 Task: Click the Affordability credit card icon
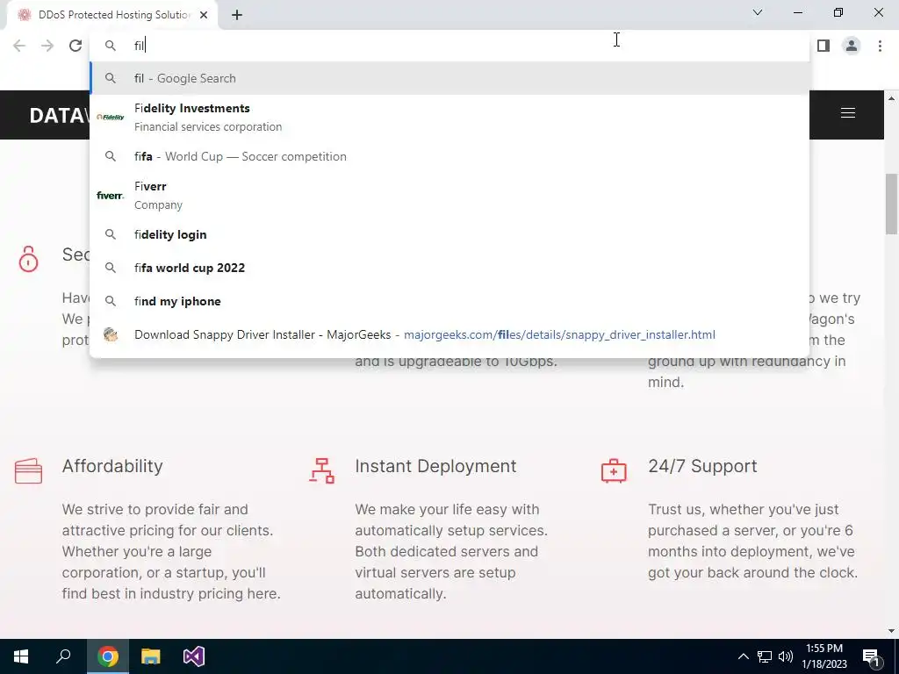(x=29, y=471)
